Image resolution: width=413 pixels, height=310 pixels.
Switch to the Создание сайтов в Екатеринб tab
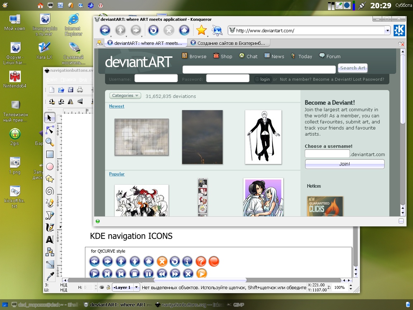coord(229,43)
